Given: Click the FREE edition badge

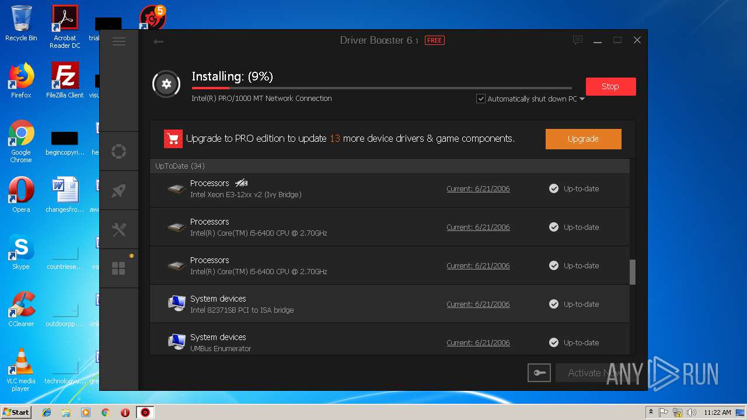Looking at the screenshot, I should point(434,40).
